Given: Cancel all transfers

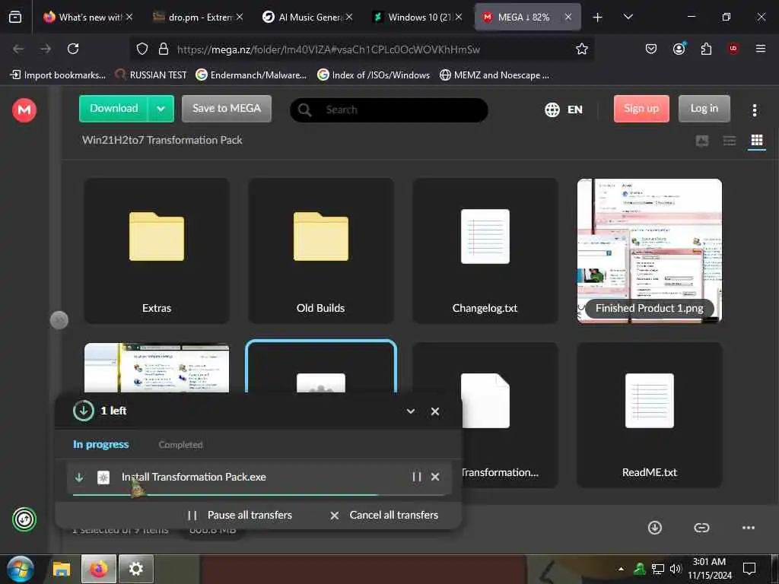Looking at the screenshot, I should [384, 515].
